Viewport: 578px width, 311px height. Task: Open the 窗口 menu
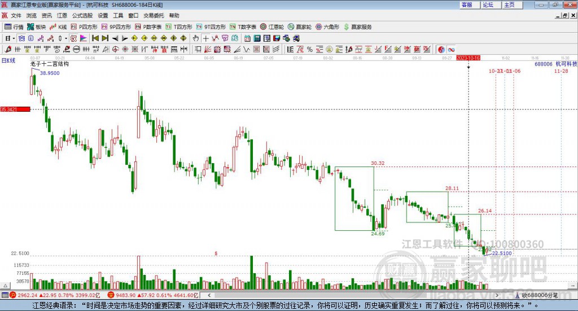pyautogui.click(x=133, y=15)
